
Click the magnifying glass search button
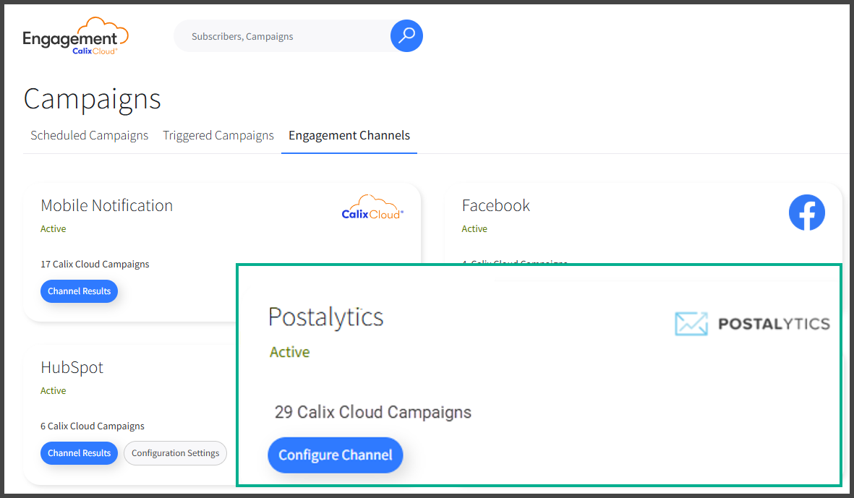click(x=406, y=35)
